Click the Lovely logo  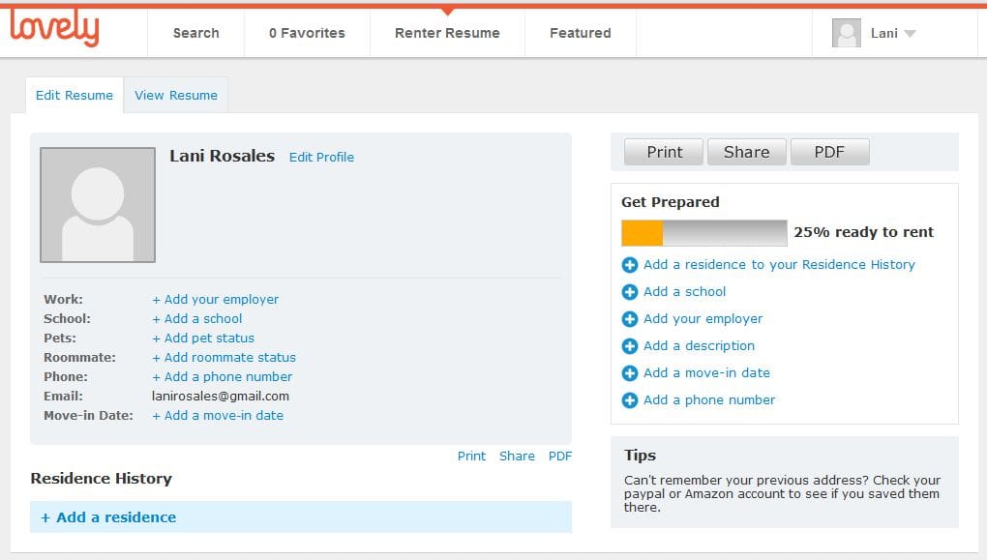click(x=54, y=29)
